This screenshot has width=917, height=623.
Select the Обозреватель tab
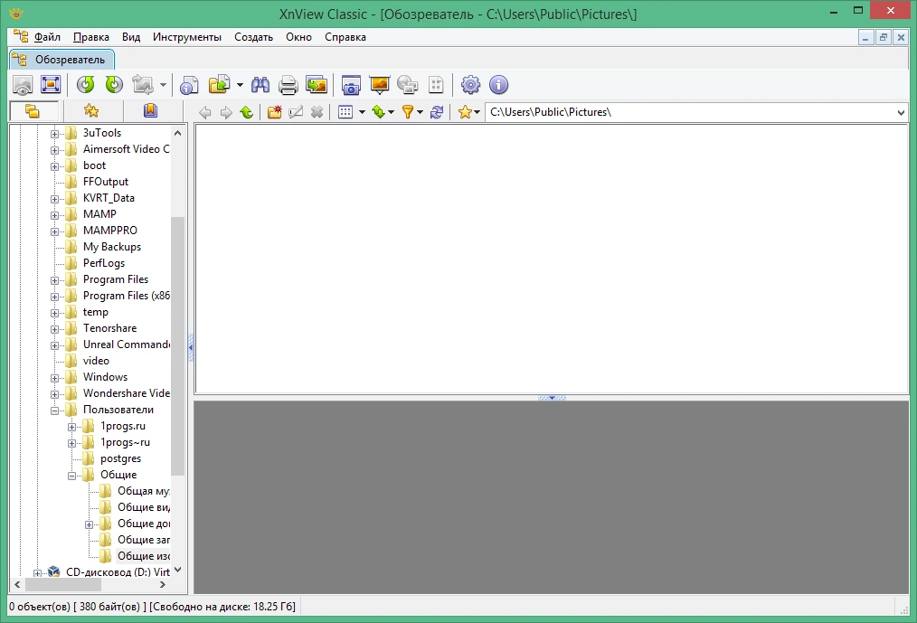coord(62,60)
